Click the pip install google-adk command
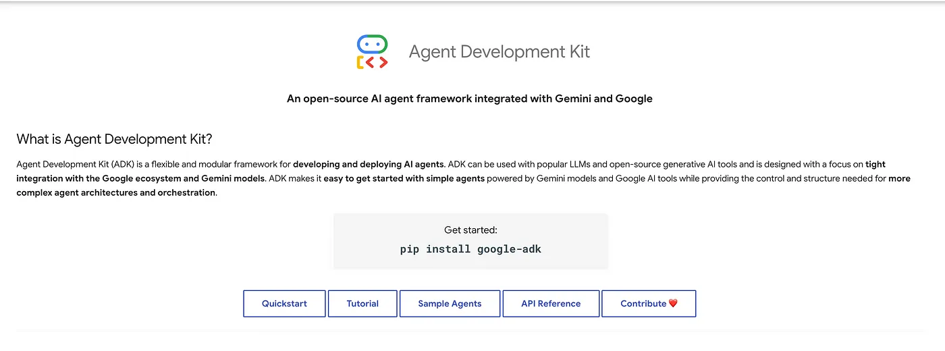The height and width of the screenshot is (351, 945). point(470,249)
